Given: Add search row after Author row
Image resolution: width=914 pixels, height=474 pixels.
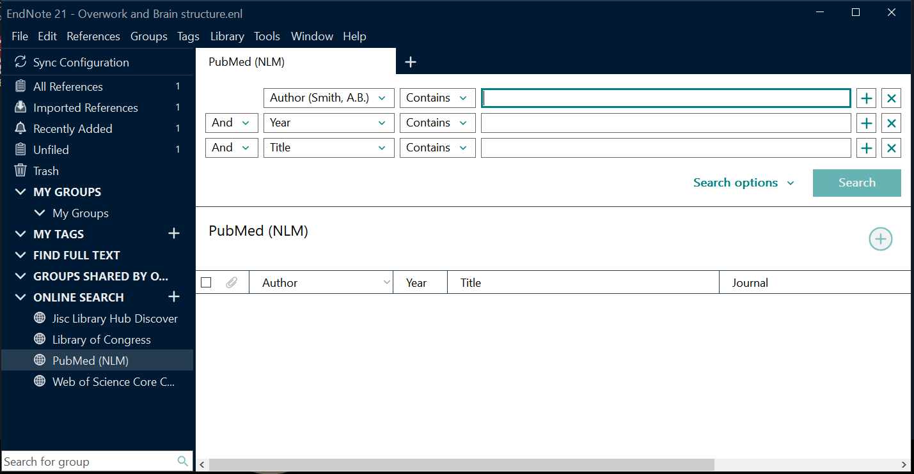Looking at the screenshot, I should 867,98.
